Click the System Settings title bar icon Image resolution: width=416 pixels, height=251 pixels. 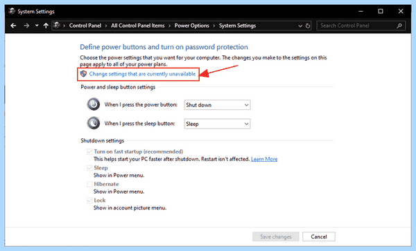tap(12, 11)
